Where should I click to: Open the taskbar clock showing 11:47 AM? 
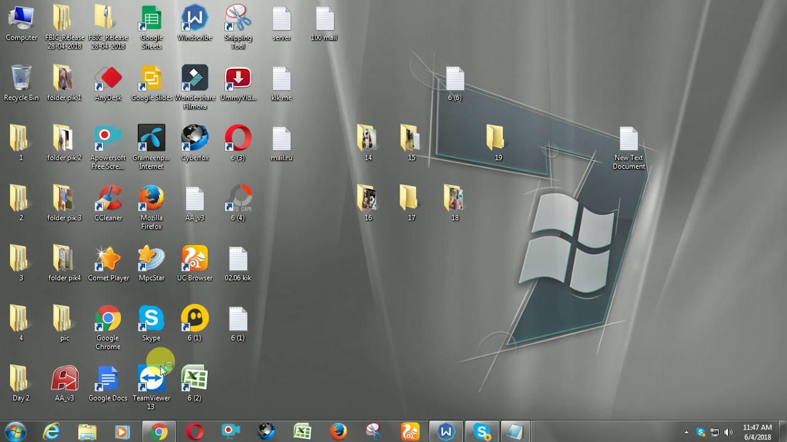point(757,432)
